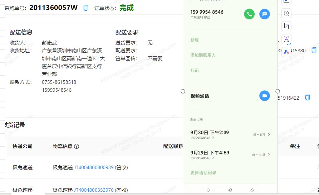
Task: Expand the 9月30日 下午2:39 call record
Action: (269, 135)
